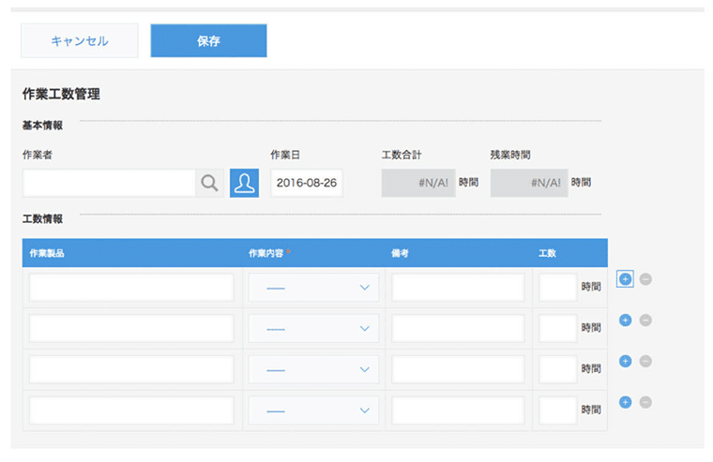Click the 工数 hours field in third row
The height and width of the screenshot is (462, 713).
coord(558,370)
